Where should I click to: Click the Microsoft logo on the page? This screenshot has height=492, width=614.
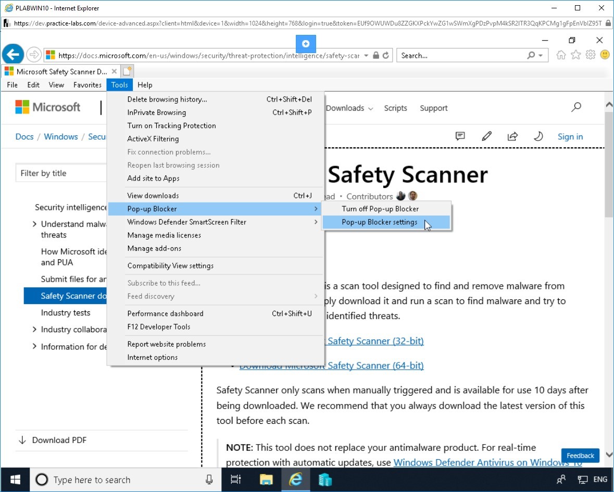(x=48, y=107)
